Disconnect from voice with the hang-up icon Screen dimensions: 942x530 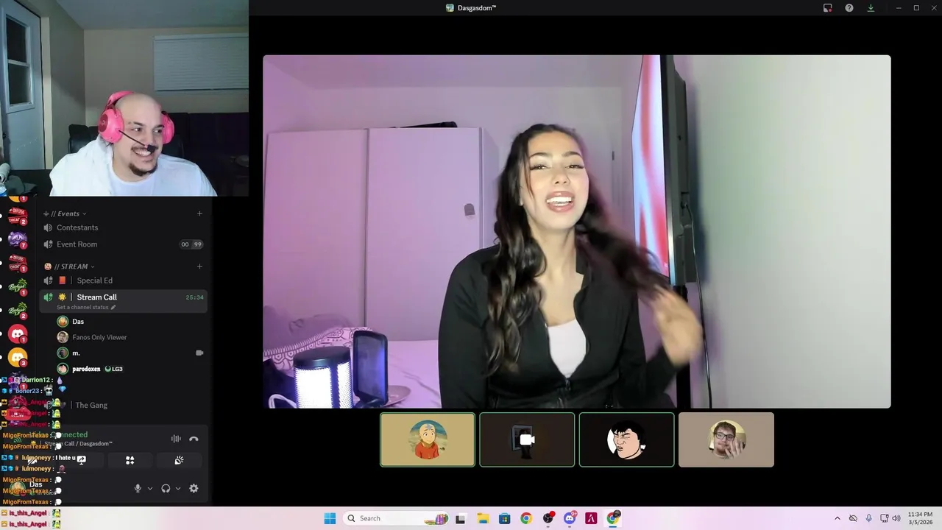(194, 439)
